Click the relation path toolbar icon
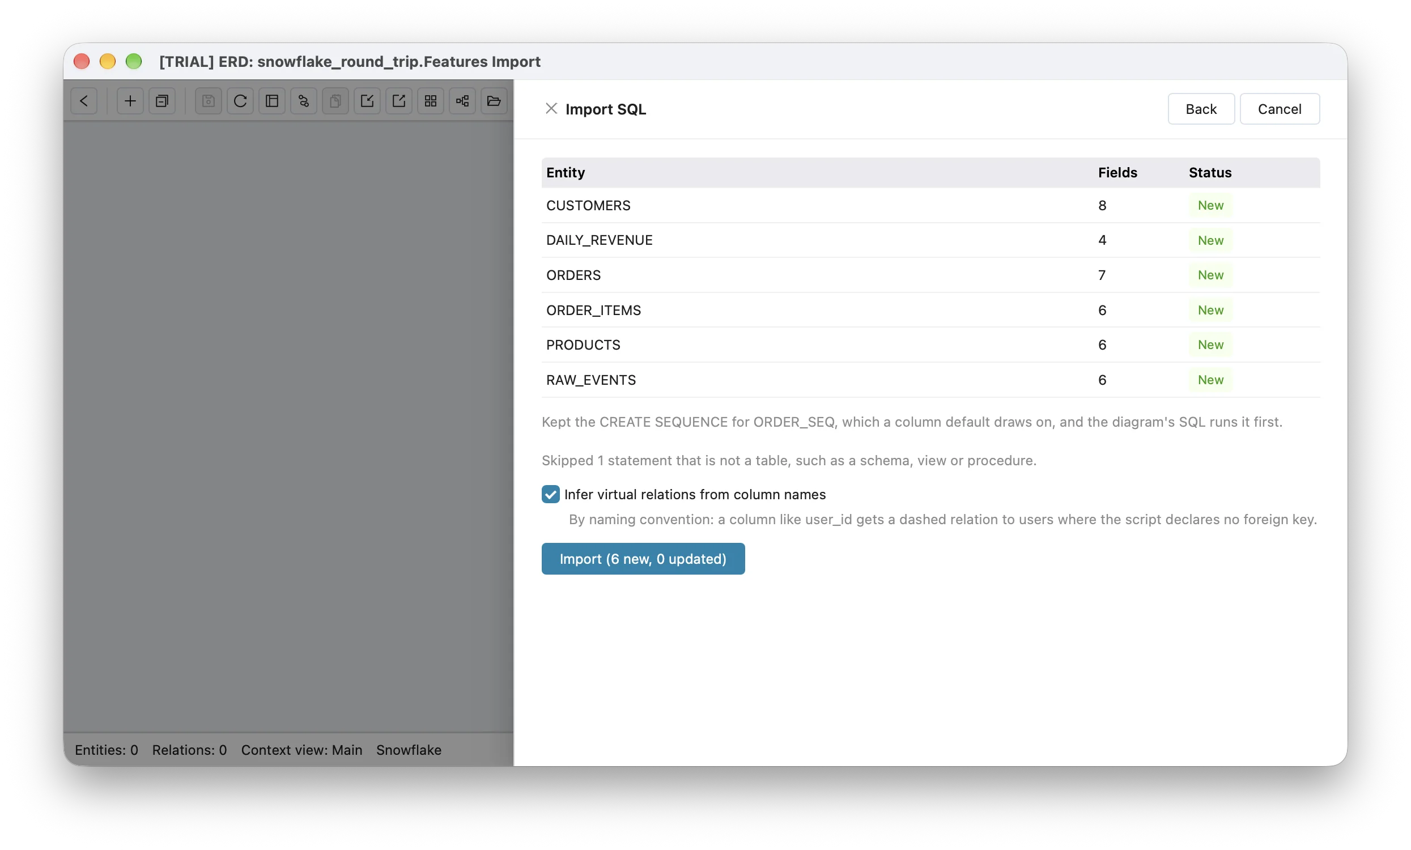 pos(304,101)
